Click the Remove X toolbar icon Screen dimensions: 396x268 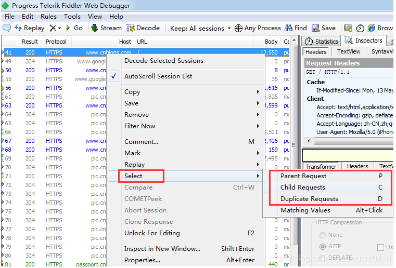point(53,28)
